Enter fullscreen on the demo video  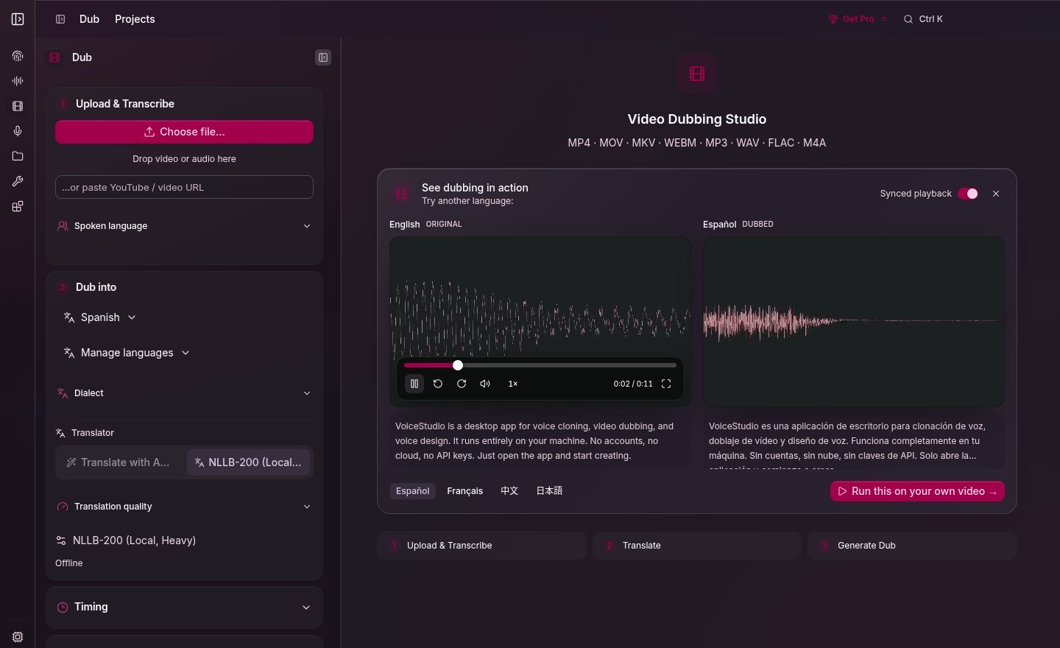click(666, 384)
